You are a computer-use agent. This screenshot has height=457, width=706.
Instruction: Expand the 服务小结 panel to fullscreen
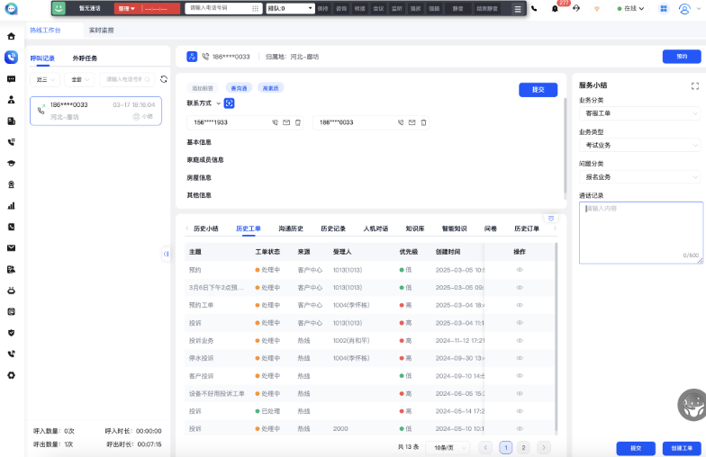pyautogui.click(x=694, y=86)
